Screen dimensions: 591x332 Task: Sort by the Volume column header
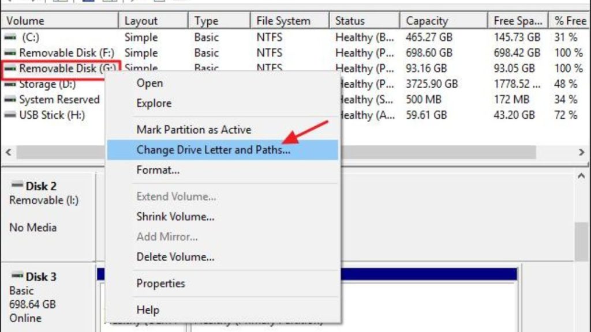point(59,21)
